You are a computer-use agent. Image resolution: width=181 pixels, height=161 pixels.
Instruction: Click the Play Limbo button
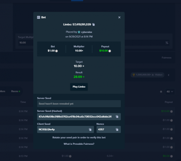coord(79,87)
